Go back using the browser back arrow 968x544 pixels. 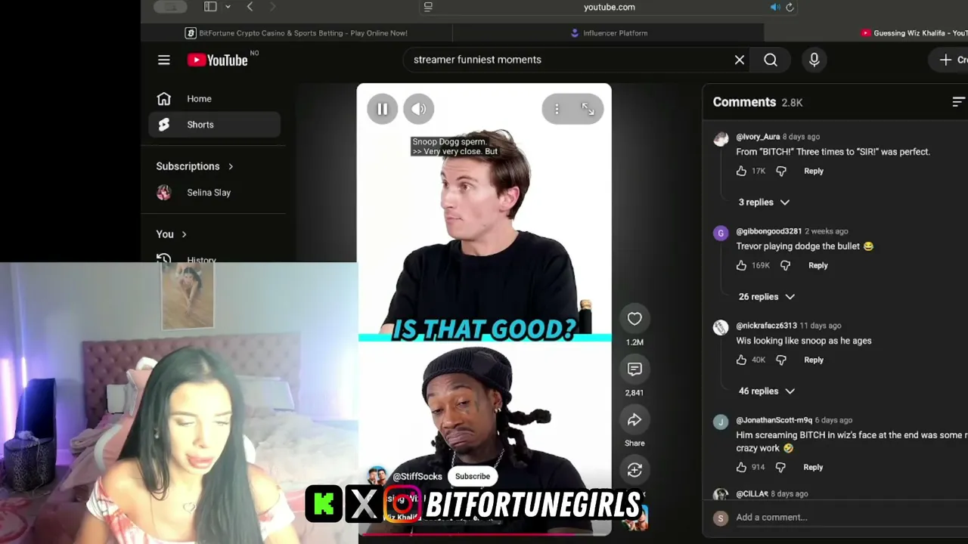point(250,7)
